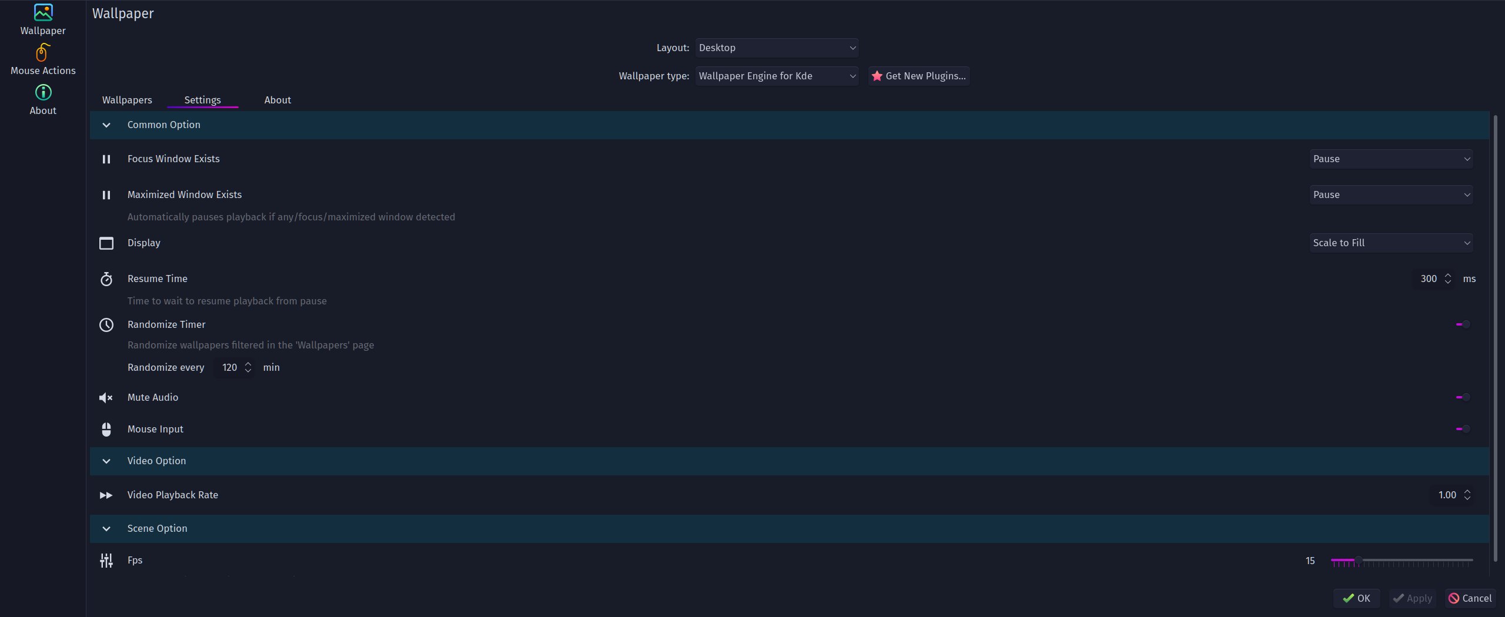Click the Randomize Timer clock icon
The width and height of the screenshot is (1505, 617).
tap(106, 325)
